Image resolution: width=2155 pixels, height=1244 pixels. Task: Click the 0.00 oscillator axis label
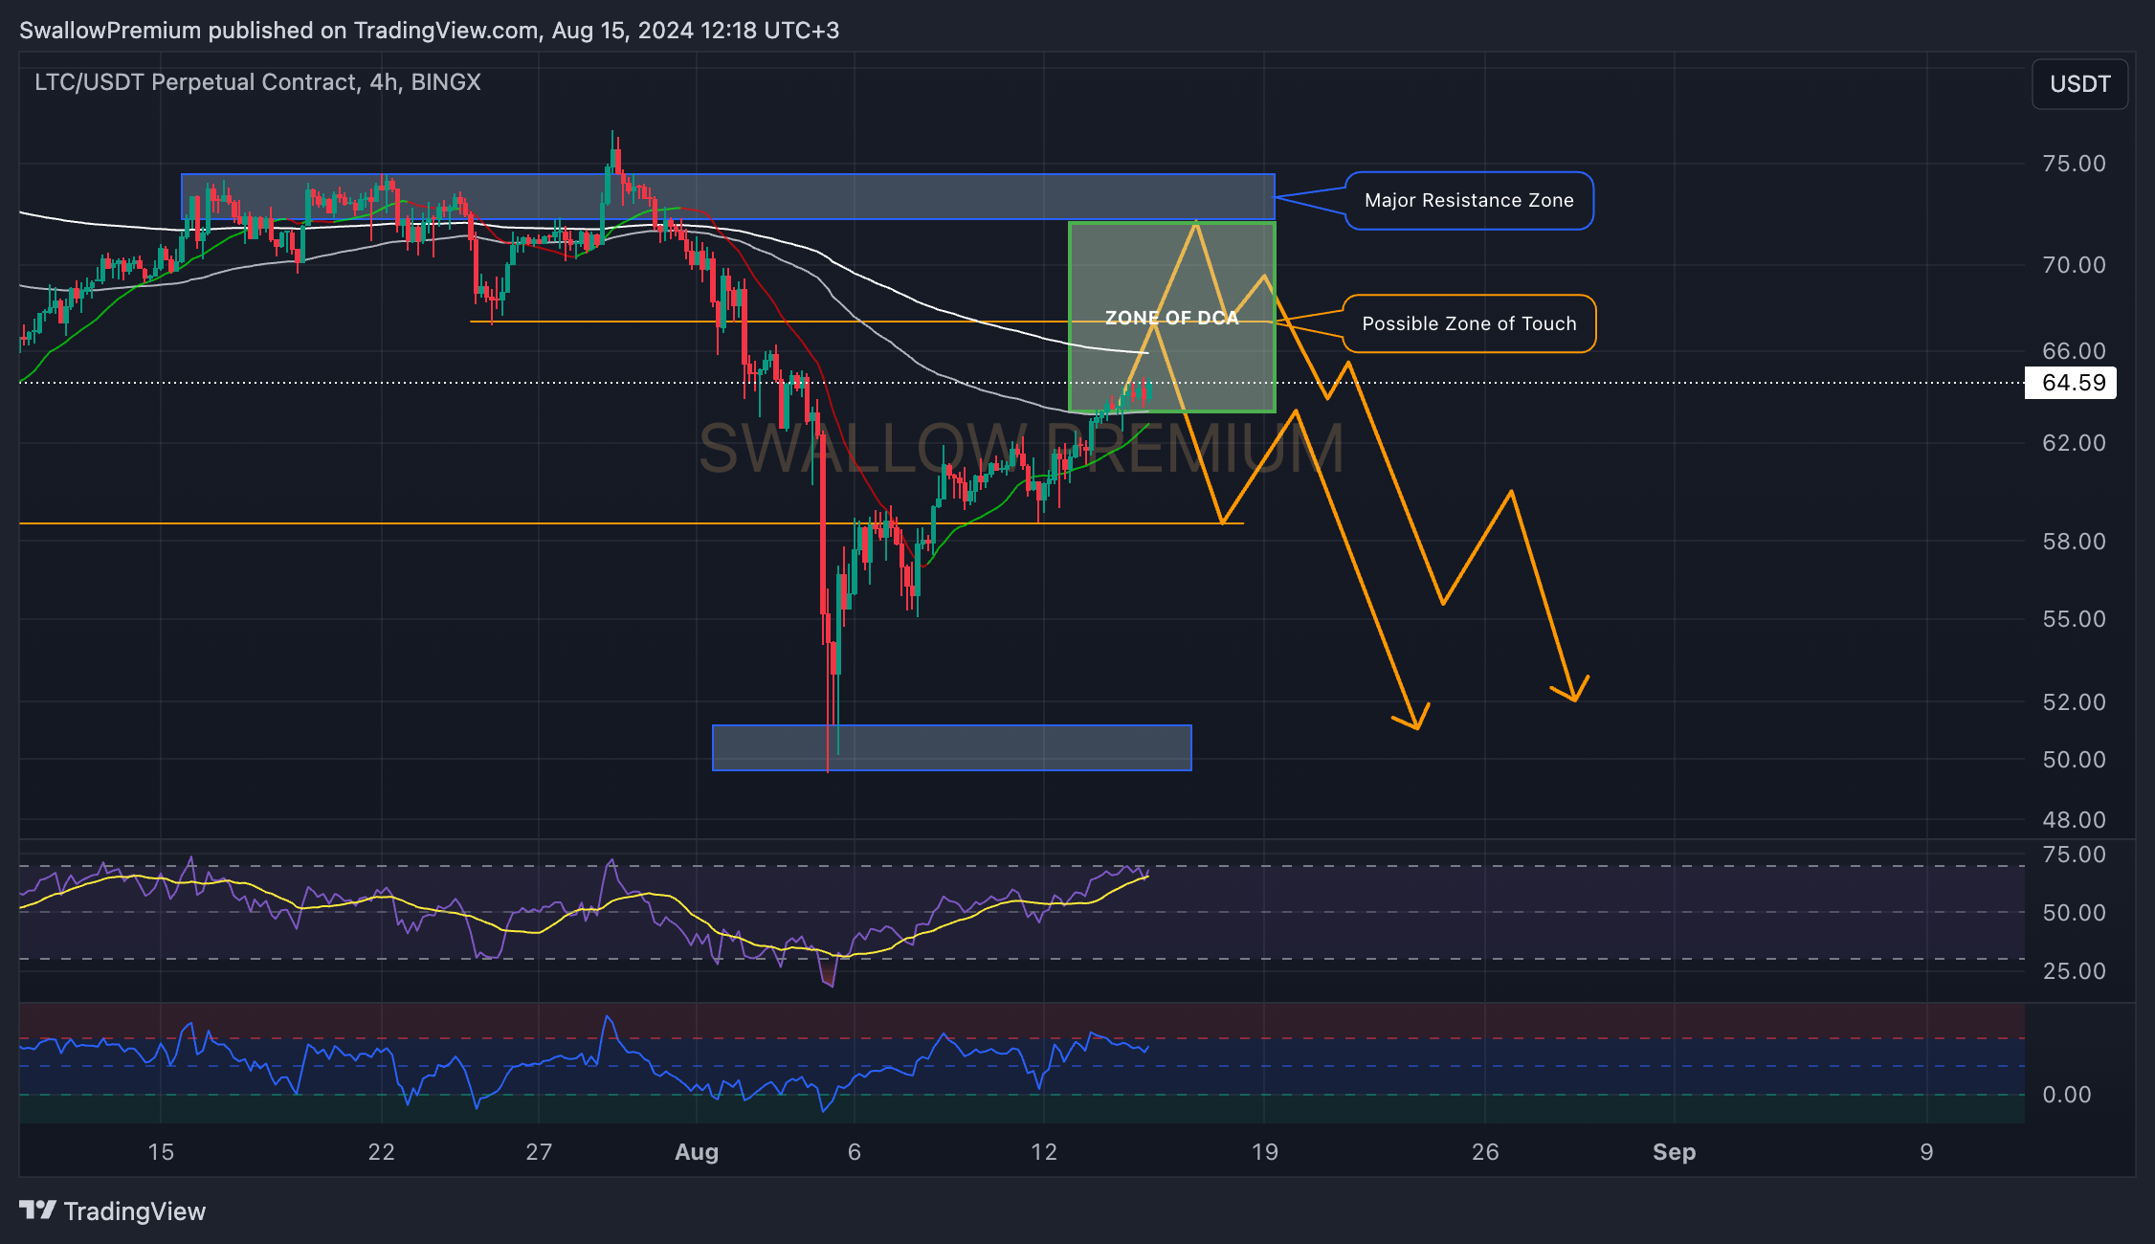tap(2067, 1095)
